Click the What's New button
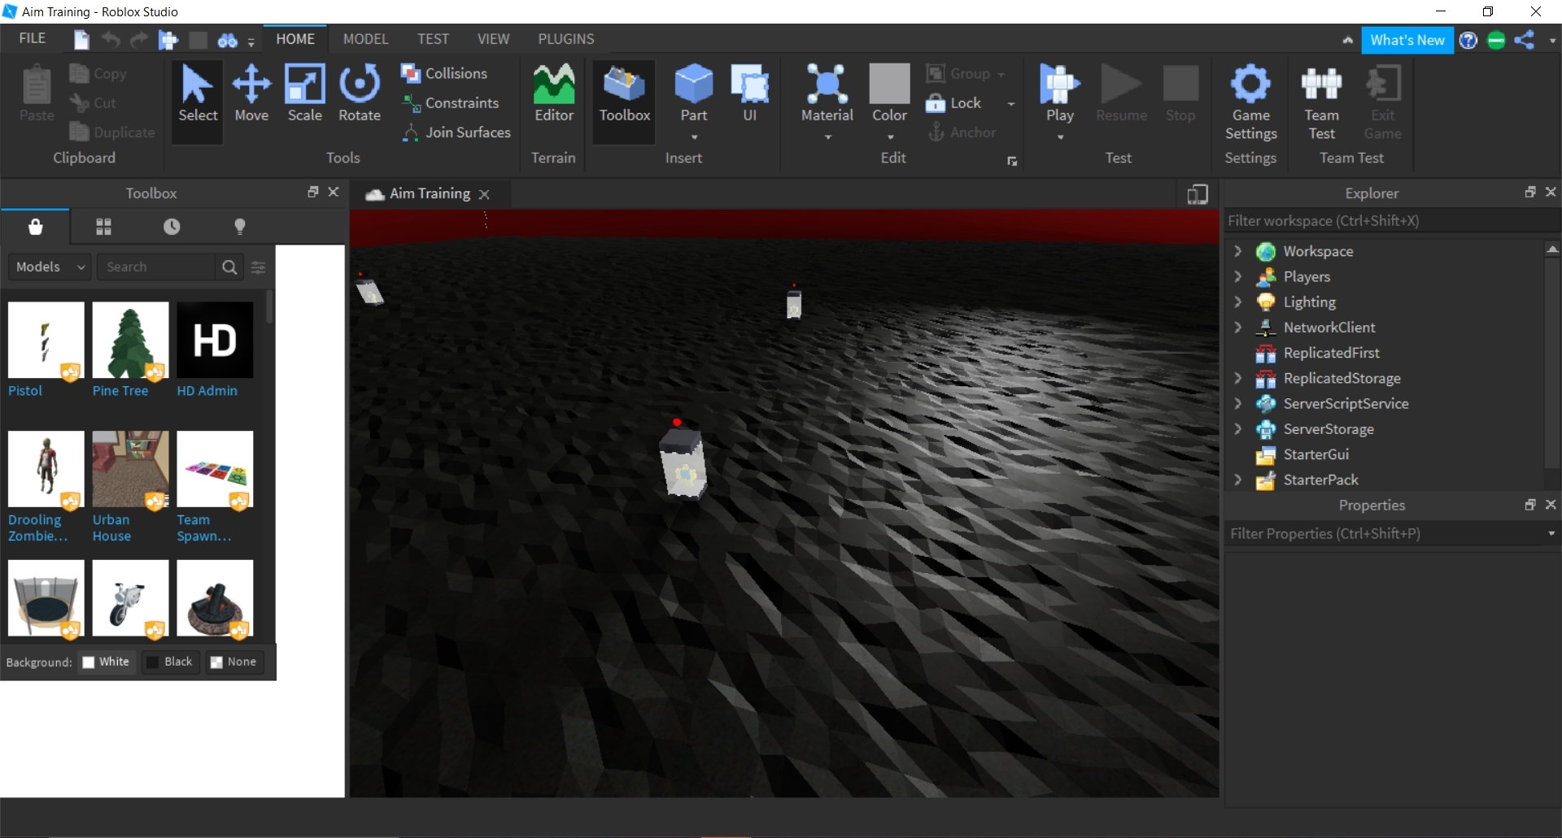 pos(1407,40)
